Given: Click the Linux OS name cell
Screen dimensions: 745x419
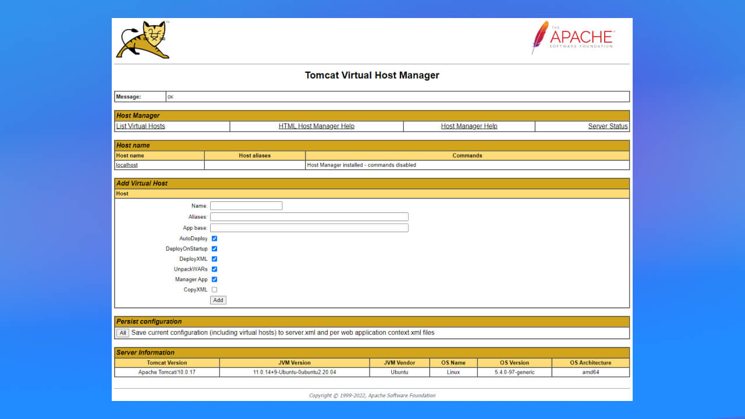Looking at the screenshot, I should pyautogui.click(x=453, y=372).
